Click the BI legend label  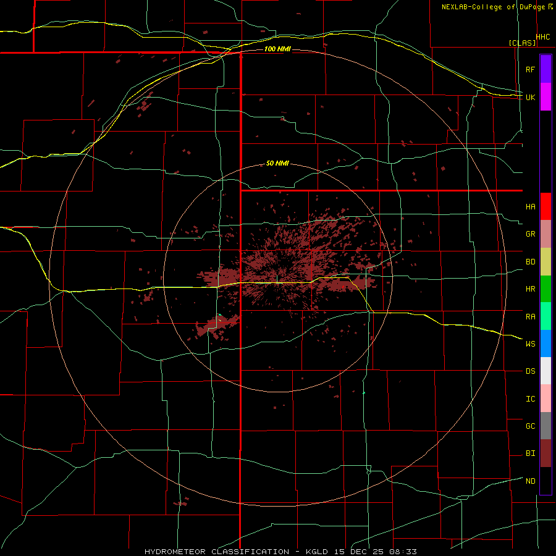pos(530,453)
